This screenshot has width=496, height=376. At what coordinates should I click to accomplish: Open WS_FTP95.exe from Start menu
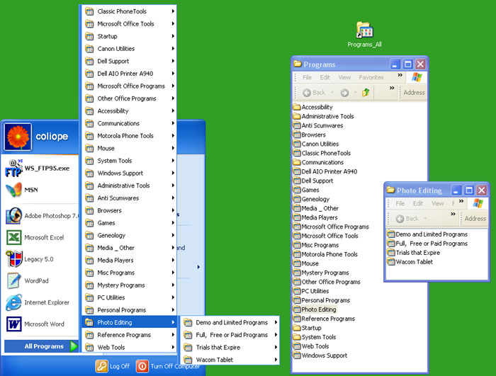[38, 169]
